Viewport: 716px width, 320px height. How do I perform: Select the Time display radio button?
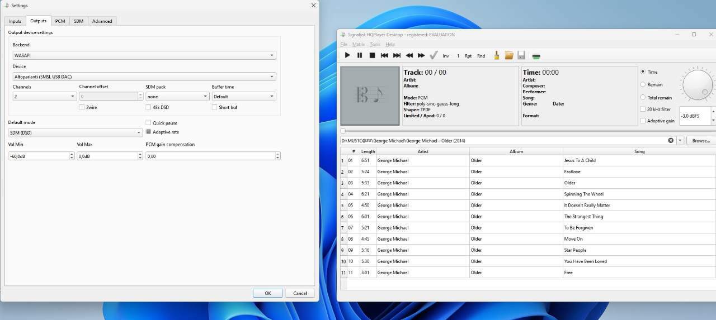tap(643, 71)
